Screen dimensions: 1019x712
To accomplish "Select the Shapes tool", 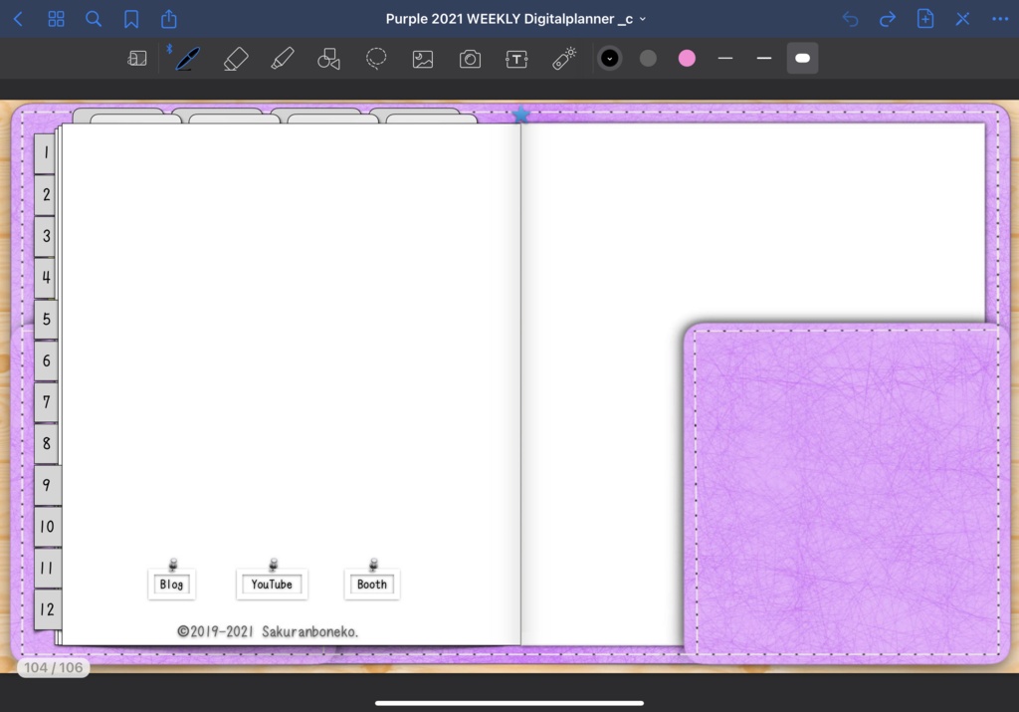I will (x=328, y=59).
